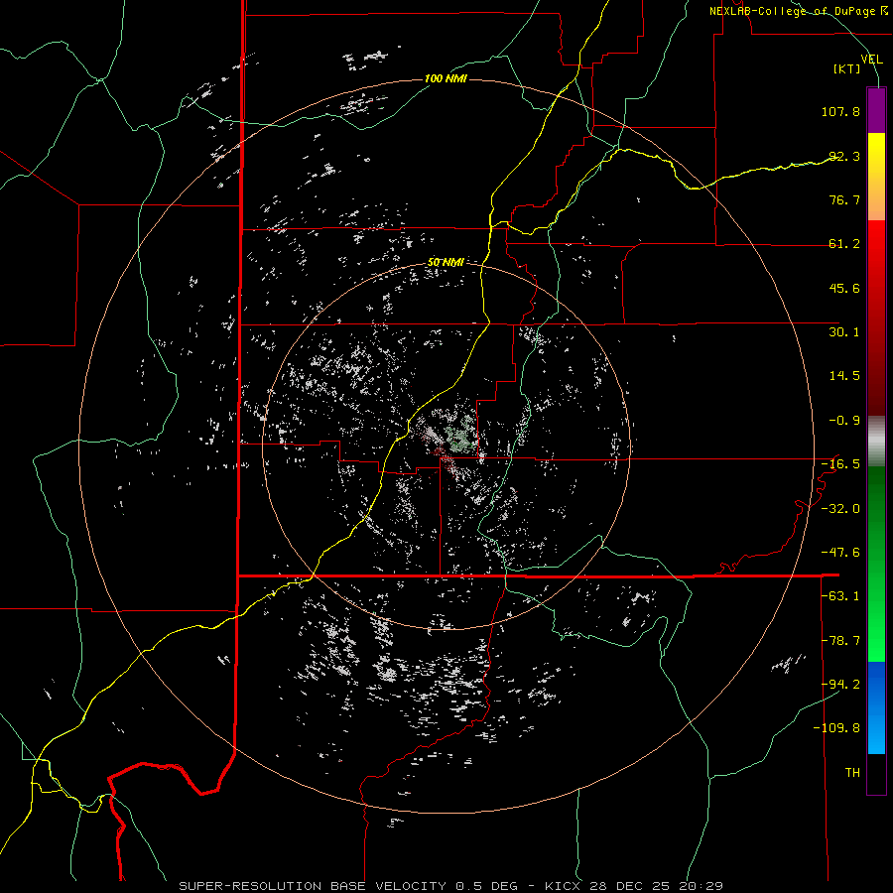Image resolution: width=893 pixels, height=893 pixels.
Task: Click the green velocity echo near the radar center
Action: [x=460, y=437]
